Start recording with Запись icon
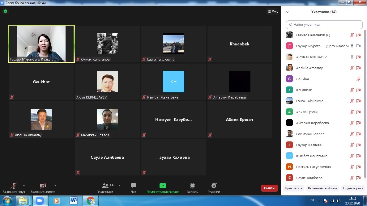The image size is (367, 206). [x=192, y=186]
